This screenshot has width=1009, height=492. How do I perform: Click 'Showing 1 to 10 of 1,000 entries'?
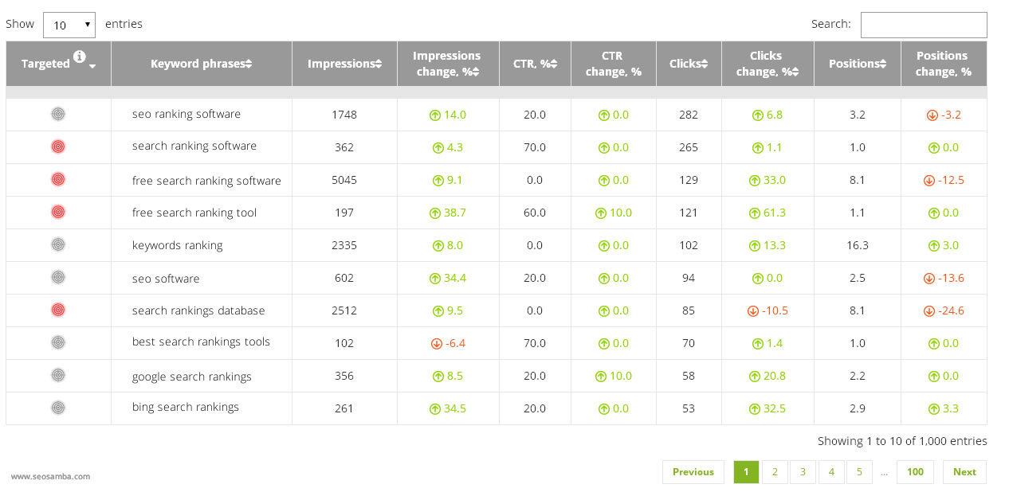coord(902,440)
